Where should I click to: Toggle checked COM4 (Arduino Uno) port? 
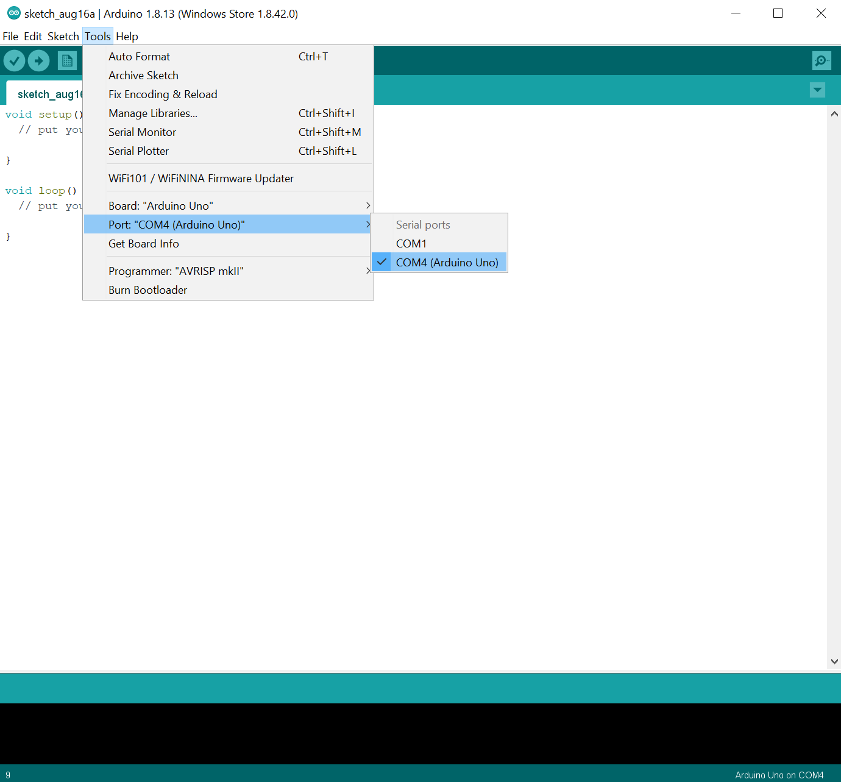[439, 262]
